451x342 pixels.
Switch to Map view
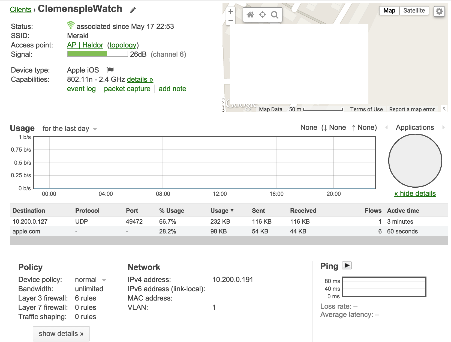[389, 11]
